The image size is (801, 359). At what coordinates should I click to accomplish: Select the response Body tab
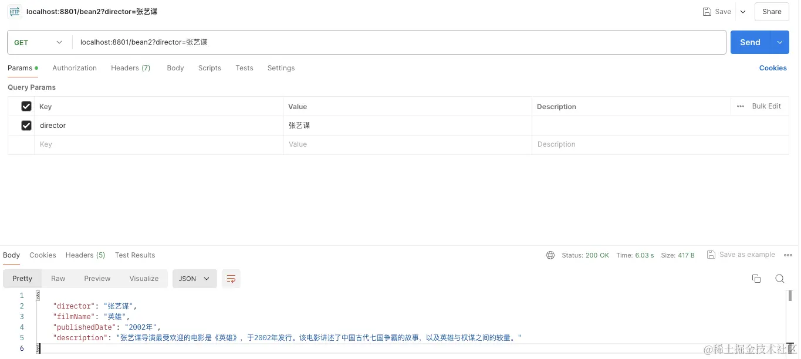[x=12, y=255]
